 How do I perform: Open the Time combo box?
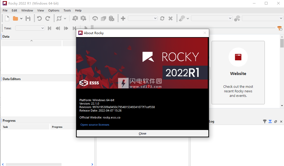tap(30, 28)
